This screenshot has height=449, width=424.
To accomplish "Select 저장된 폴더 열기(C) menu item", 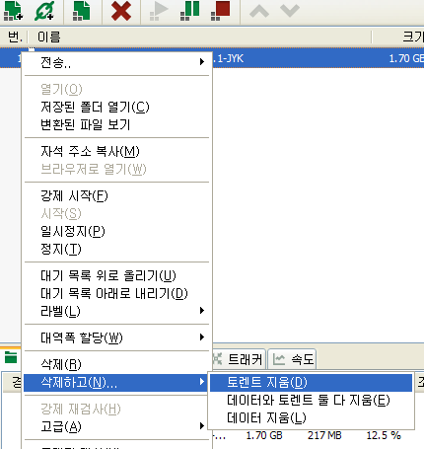I will pyautogui.click(x=116, y=107).
